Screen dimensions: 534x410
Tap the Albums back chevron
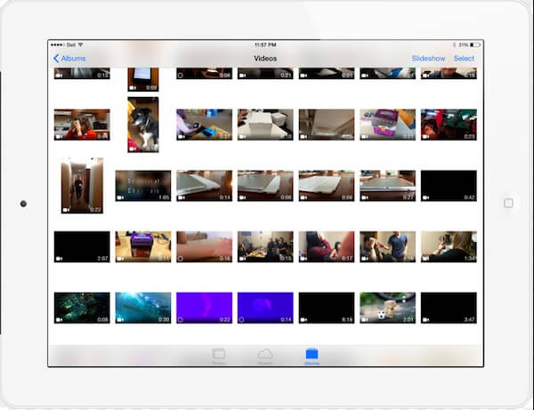tap(56, 59)
